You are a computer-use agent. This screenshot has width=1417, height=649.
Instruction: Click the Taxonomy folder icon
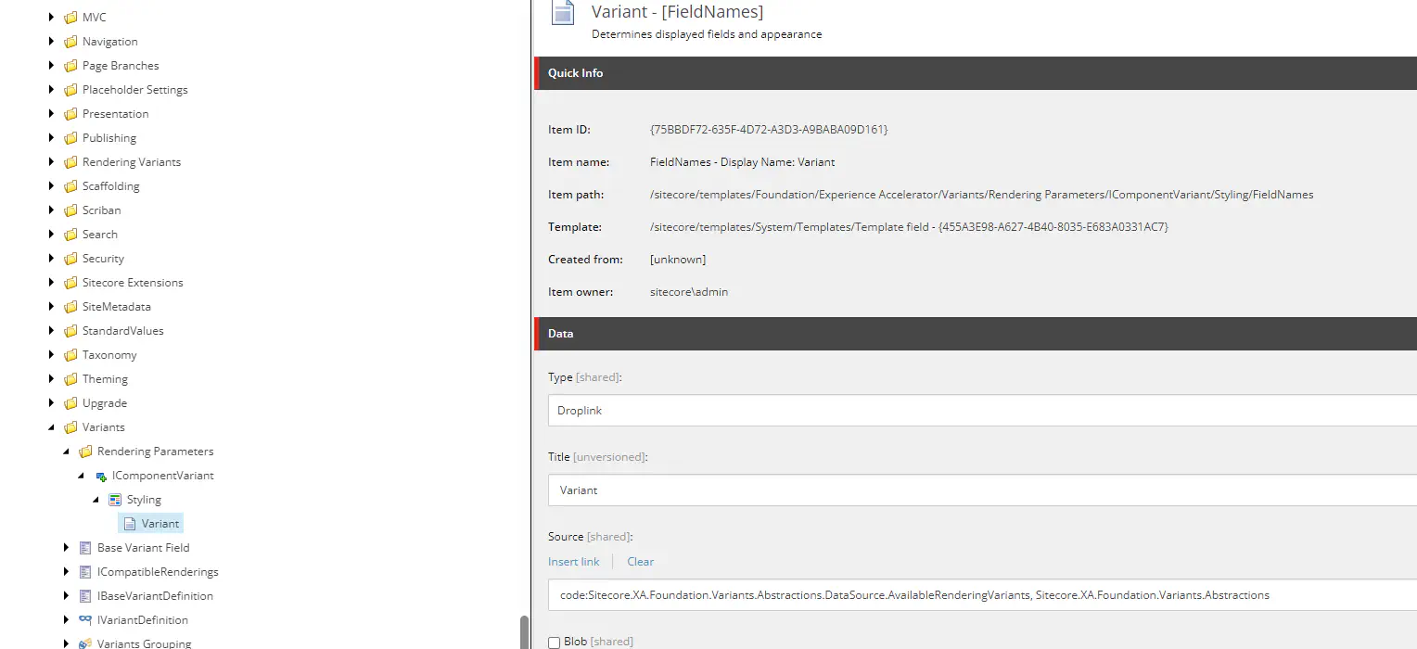70,355
